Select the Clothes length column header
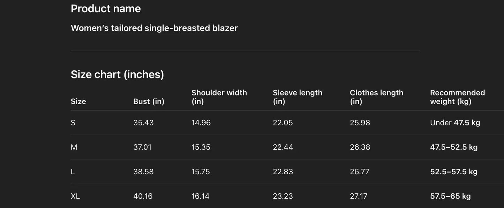 coord(376,97)
